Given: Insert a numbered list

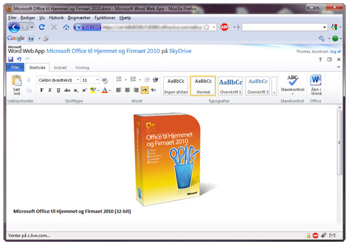Looking at the screenshot, I should coord(133,79).
